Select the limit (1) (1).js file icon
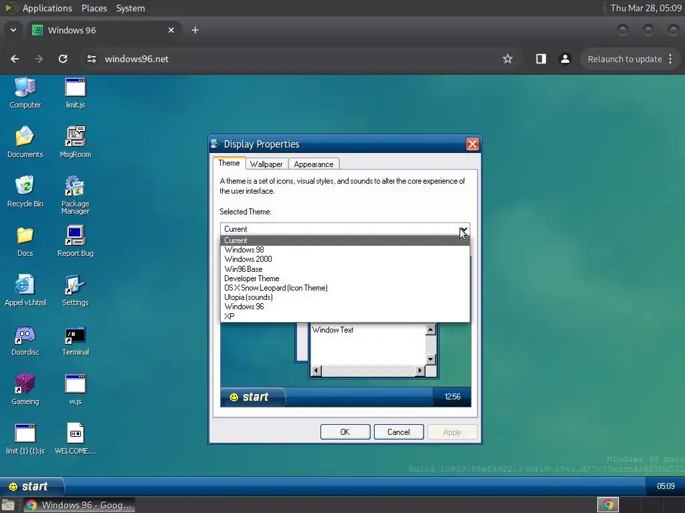Viewport: 685px width, 513px height. tap(25, 438)
